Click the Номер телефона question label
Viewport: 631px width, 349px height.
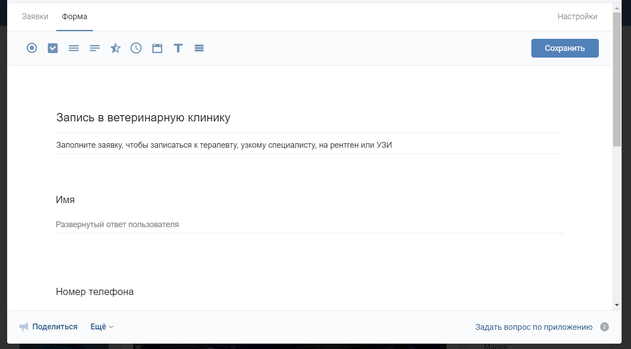[95, 292]
